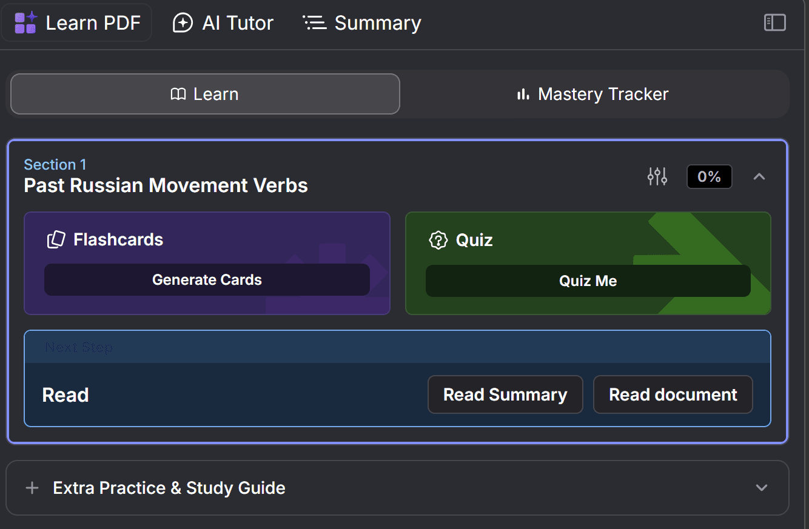Collapse Section 1 with its chevron
The image size is (809, 529).
tap(759, 176)
